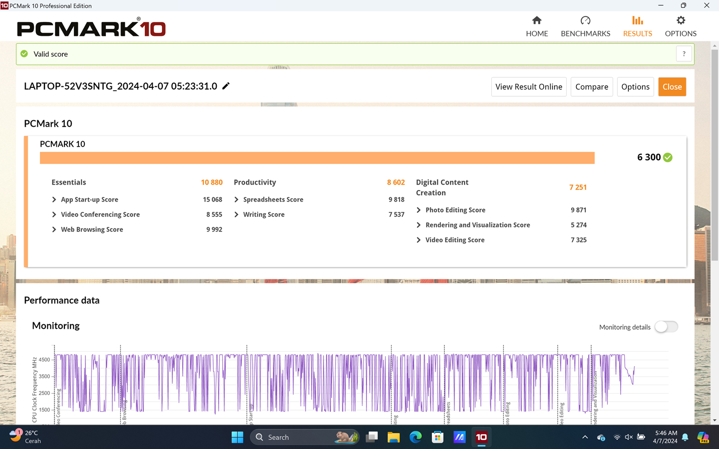Open File Explorer from the taskbar
Screen dimensions: 719x449
[393, 438]
